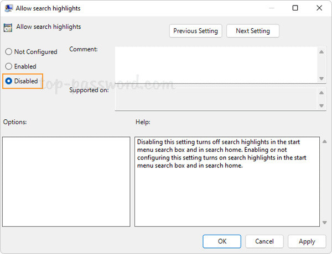
Task: Click the policy setting icon beside heading
Action: pos(8,28)
